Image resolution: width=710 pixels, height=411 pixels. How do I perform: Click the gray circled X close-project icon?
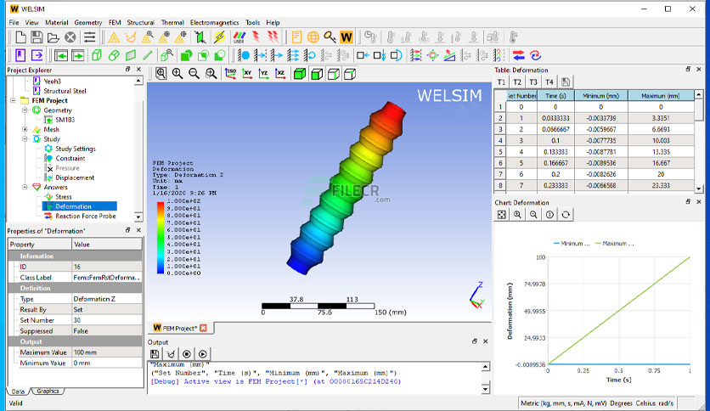coord(70,37)
